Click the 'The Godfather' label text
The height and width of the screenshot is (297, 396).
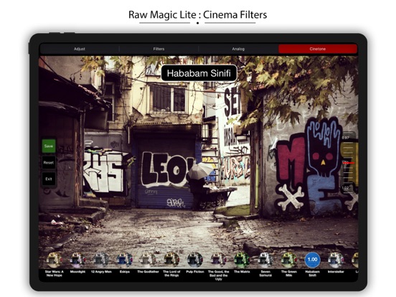pyautogui.click(x=148, y=272)
